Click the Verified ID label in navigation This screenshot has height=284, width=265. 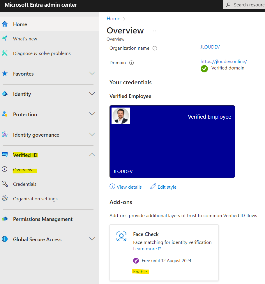[x=25, y=155]
